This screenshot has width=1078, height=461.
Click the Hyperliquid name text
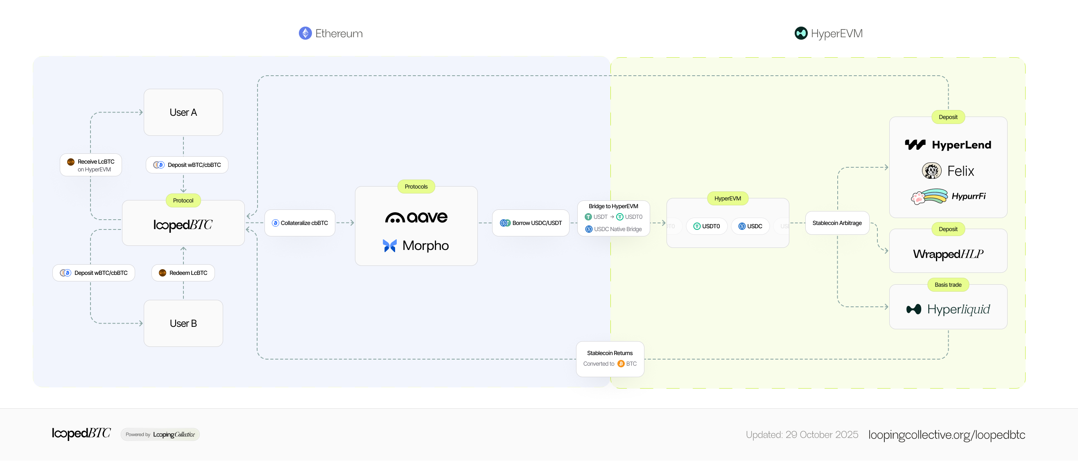tap(958, 310)
